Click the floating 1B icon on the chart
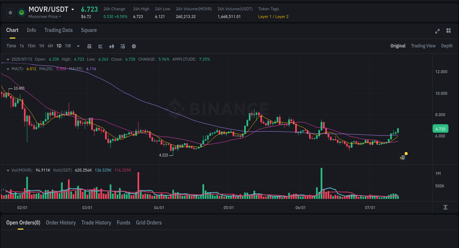Viewport: 459px width, 248px height. (402, 157)
